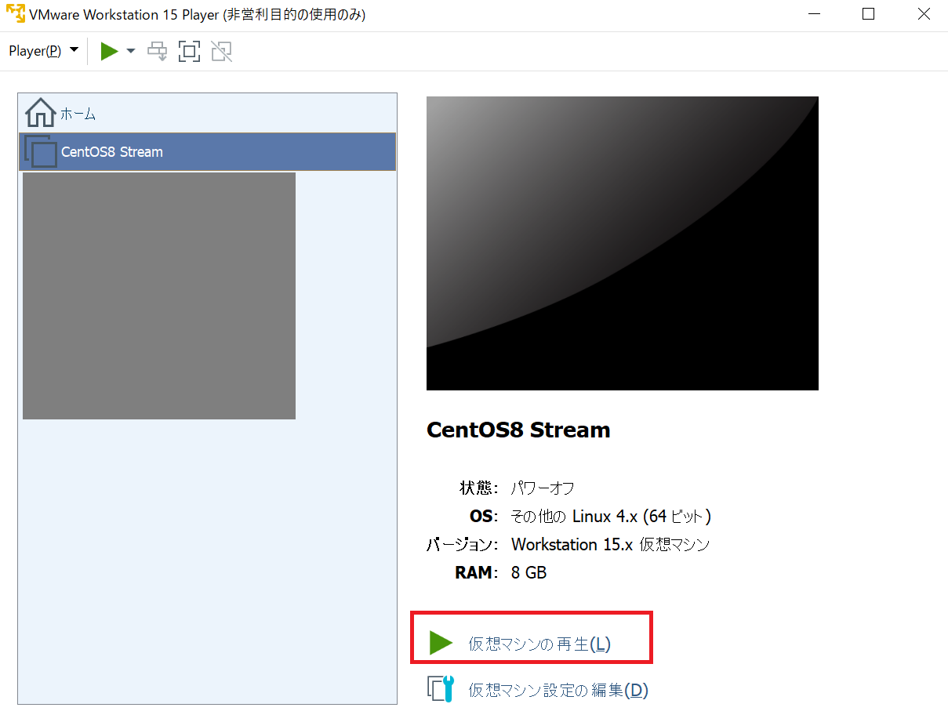Screen dimensions: 948x722
Task: Open 仮想マシン設定の編集(D) link
Action: tap(558, 690)
